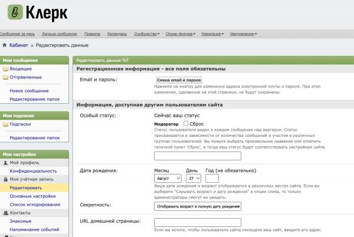Open Знакомые contacts link
Screen dimensions: 354x237
(x=21, y=221)
